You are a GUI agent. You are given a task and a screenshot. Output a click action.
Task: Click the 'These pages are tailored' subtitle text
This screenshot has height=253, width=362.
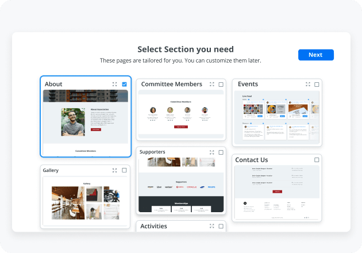(x=180, y=60)
